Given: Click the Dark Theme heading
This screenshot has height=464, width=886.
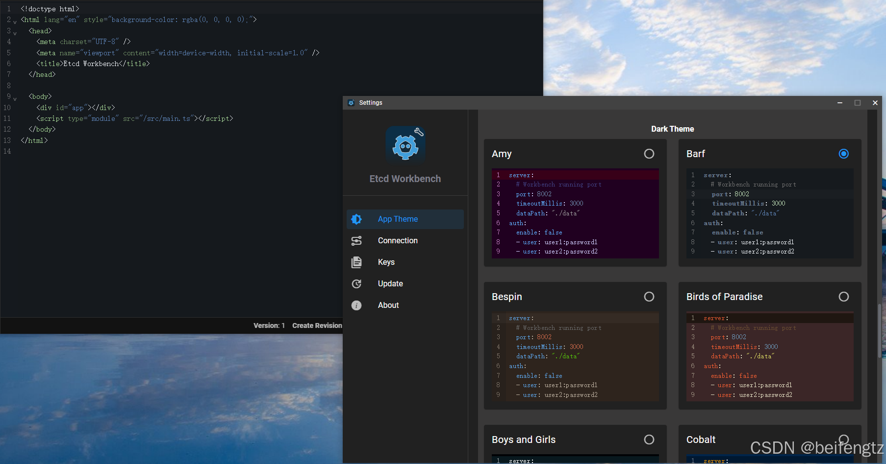Looking at the screenshot, I should (672, 129).
